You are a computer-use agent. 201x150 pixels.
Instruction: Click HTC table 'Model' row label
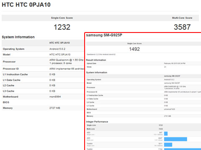pyautogui.click(x=7, y=55)
